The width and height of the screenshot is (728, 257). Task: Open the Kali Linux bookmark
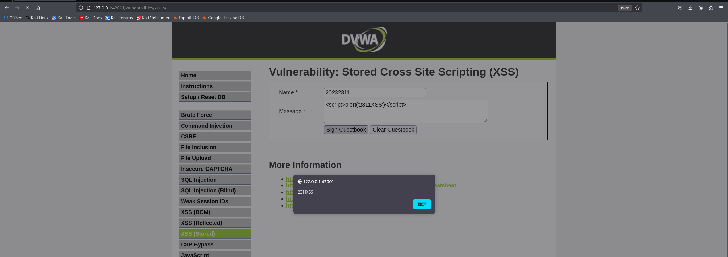coord(37,18)
